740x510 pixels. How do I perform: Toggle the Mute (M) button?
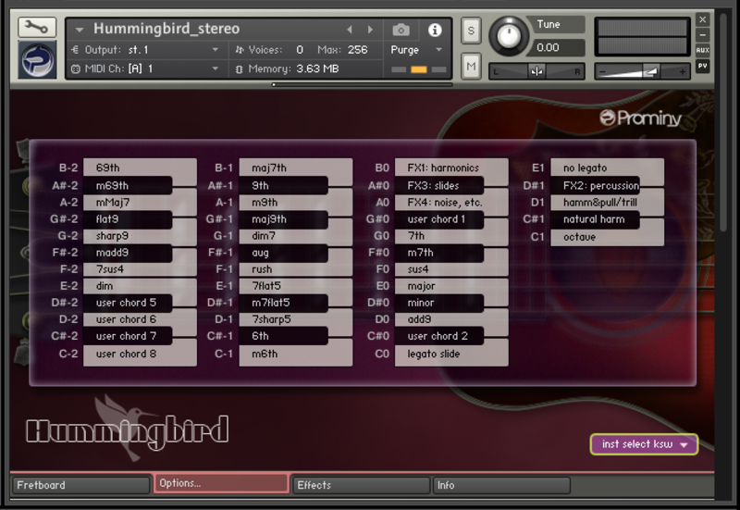(x=471, y=67)
